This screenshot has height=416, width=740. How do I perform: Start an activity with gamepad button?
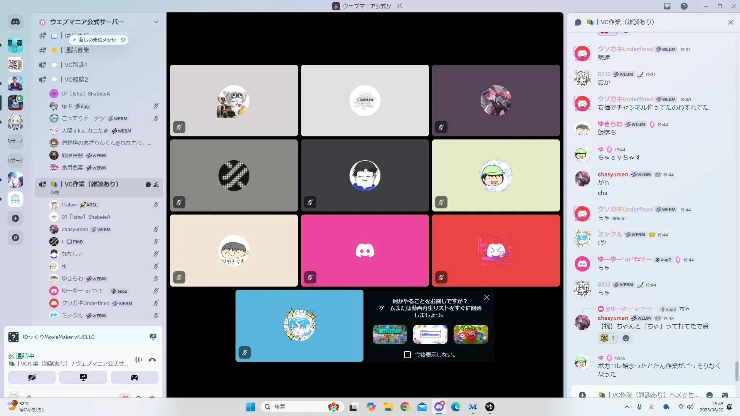[135, 377]
